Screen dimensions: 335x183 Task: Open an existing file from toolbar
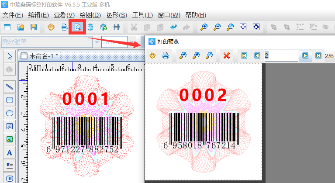pyautogui.click(x=21, y=27)
